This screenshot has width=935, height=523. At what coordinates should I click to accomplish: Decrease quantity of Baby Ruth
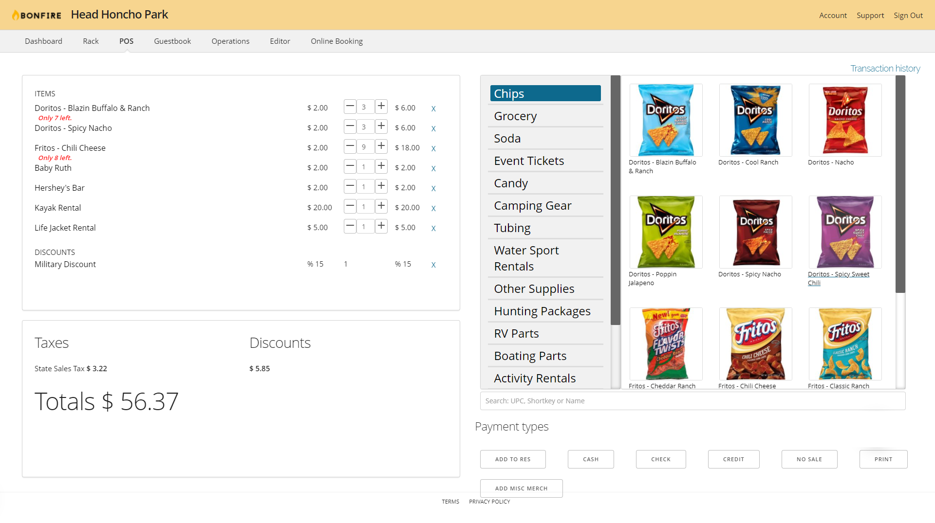[x=350, y=166]
